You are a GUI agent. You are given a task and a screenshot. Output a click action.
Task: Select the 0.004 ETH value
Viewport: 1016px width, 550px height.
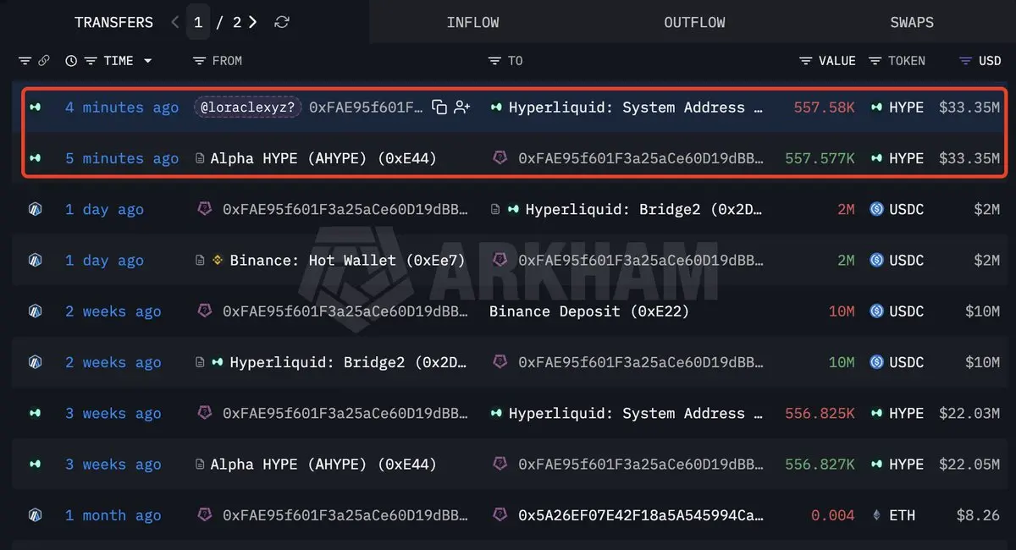pyautogui.click(x=833, y=514)
